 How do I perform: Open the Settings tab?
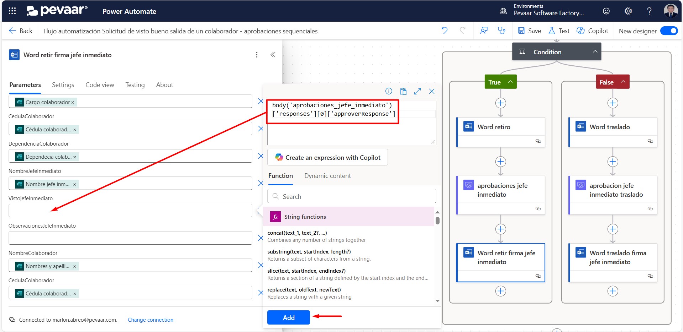[63, 85]
